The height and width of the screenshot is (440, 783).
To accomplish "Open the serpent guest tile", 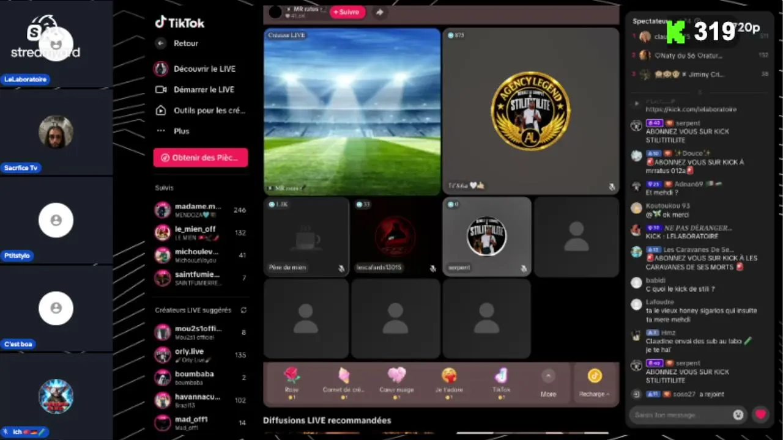I will (487, 237).
